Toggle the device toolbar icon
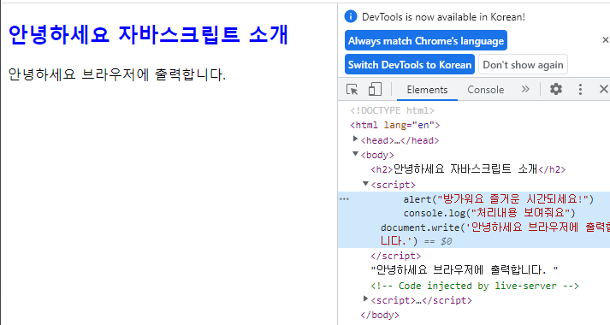 coord(375,90)
